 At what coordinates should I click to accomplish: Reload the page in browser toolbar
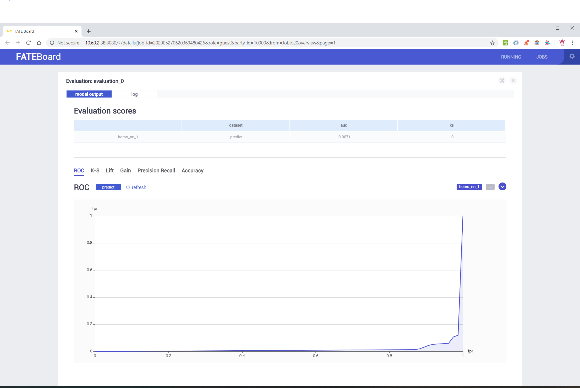[x=29, y=43]
